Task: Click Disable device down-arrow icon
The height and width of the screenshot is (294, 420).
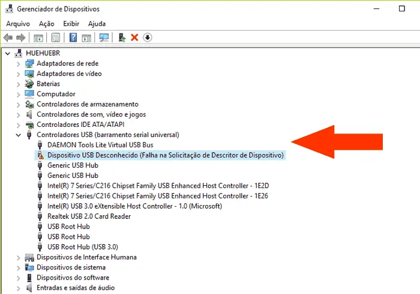Action: pyautogui.click(x=148, y=38)
